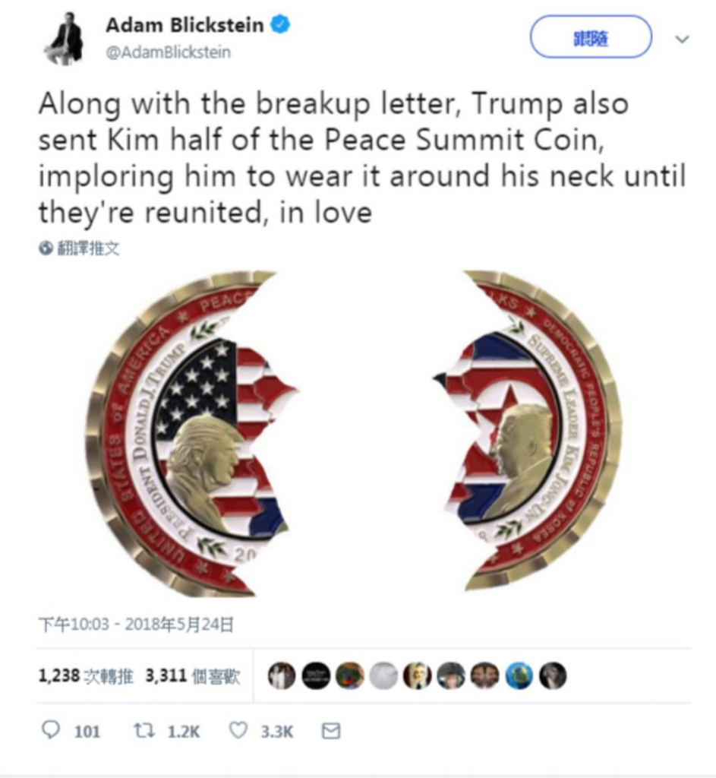Open the tweet timestamp May 24 2018
The image size is (716, 778).
point(136,625)
